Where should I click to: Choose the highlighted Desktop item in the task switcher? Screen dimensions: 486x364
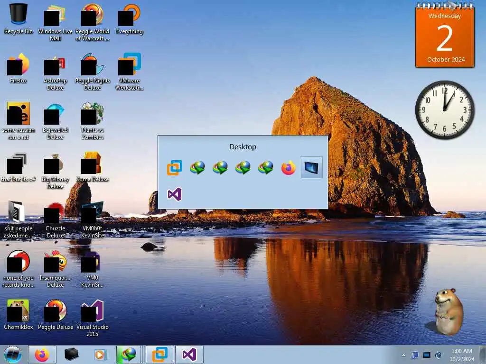pyautogui.click(x=311, y=168)
